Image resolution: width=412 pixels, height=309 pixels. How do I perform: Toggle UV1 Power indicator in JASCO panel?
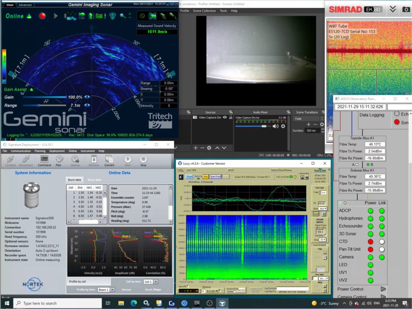[x=370, y=273]
